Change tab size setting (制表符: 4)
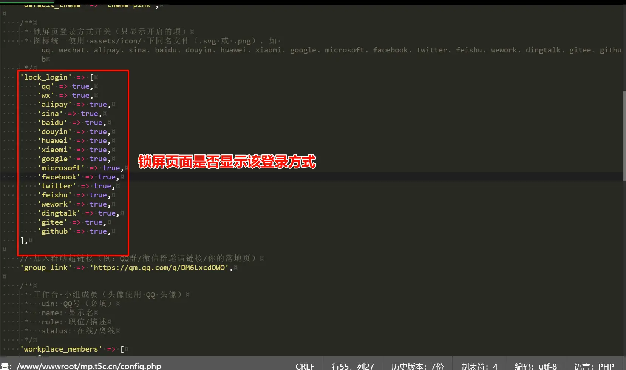The width and height of the screenshot is (626, 370). coord(479,366)
